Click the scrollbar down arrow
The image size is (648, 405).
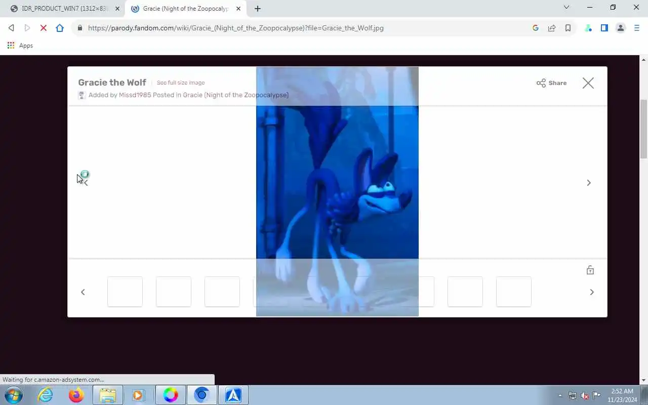(644, 380)
